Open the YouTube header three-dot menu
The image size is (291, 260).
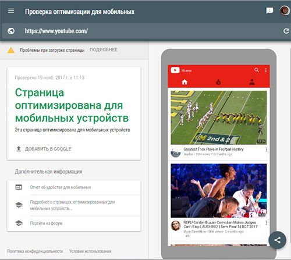click(x=266, y=70)
